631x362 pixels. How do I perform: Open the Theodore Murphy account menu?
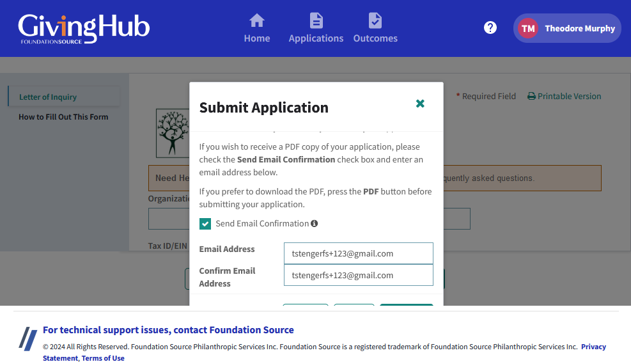click(567, 28)
